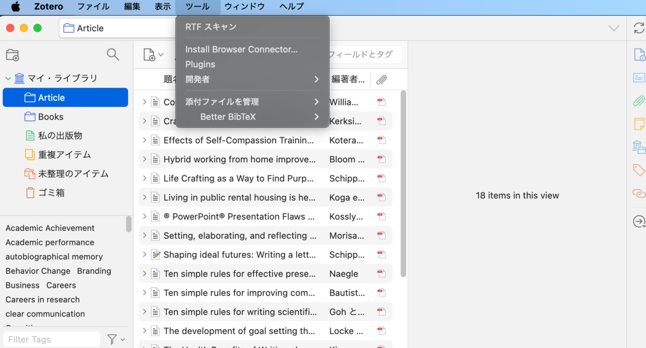Open the abstract section icon
The image size is (646, 348).
click(639, 77)
